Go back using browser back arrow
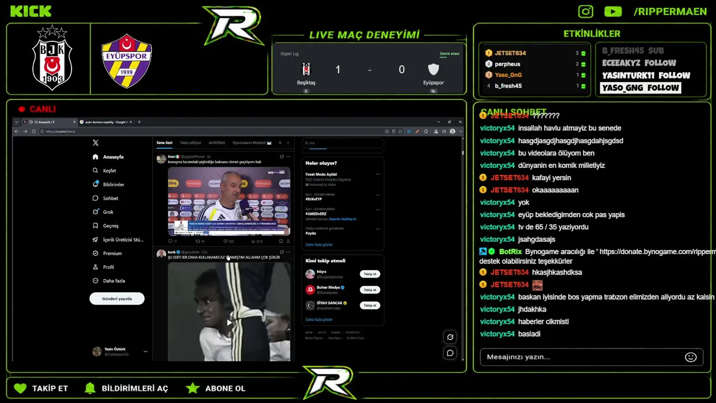Screen dimensions: 716x403 pos(17,131)
